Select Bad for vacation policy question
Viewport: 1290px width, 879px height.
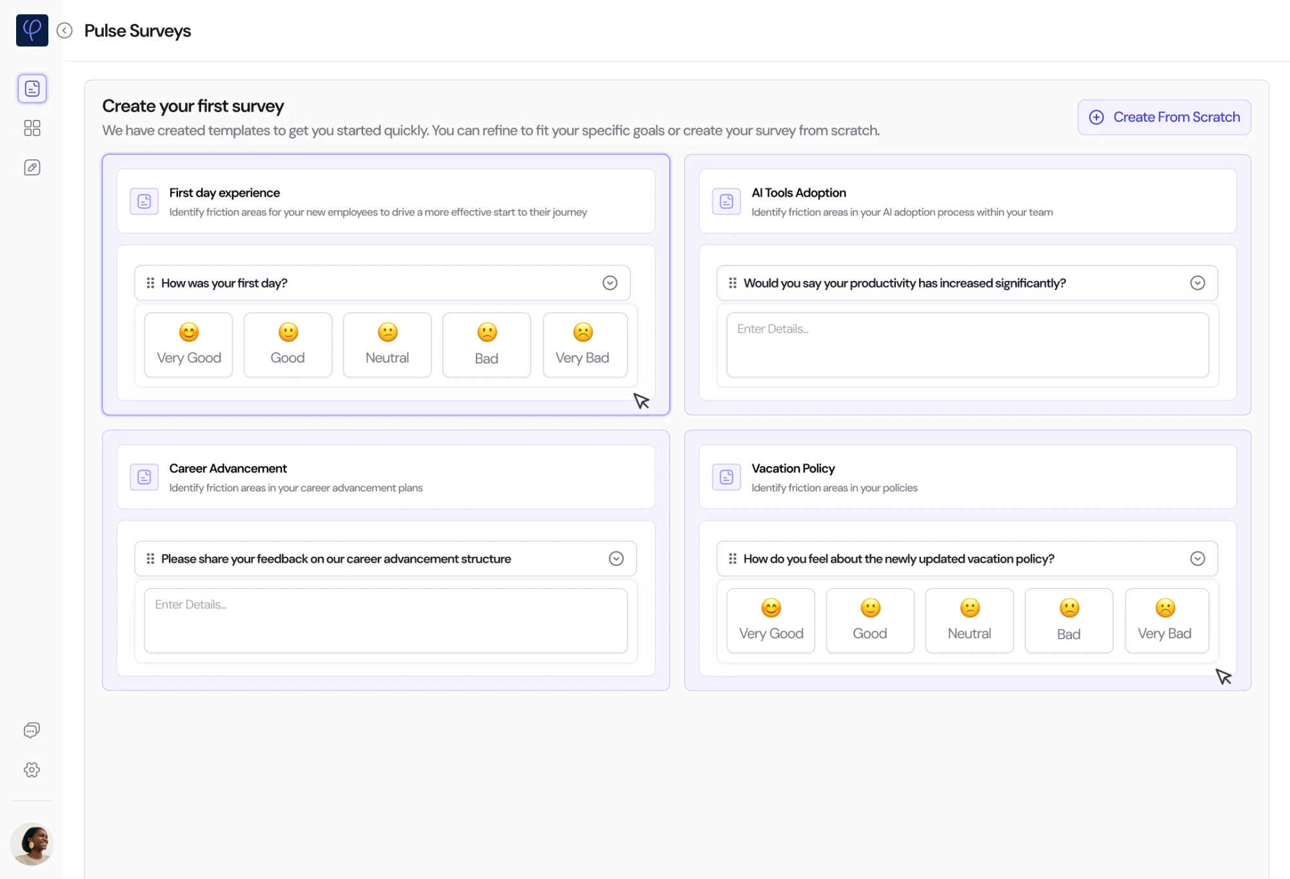pos(1069,621)
